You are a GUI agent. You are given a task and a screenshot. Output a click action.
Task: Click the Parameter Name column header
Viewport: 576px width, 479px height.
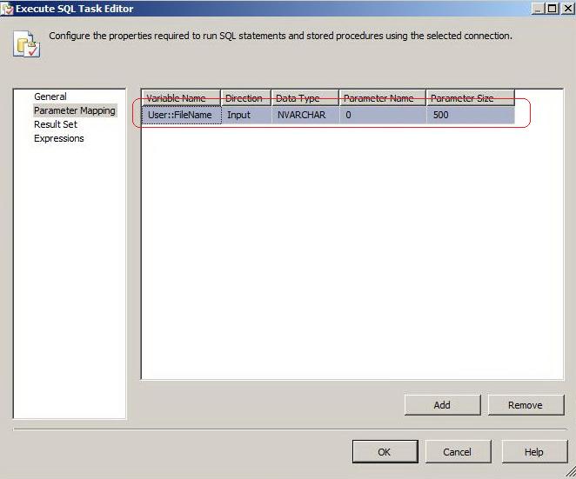pyautogui.click(x=382, y=98)
